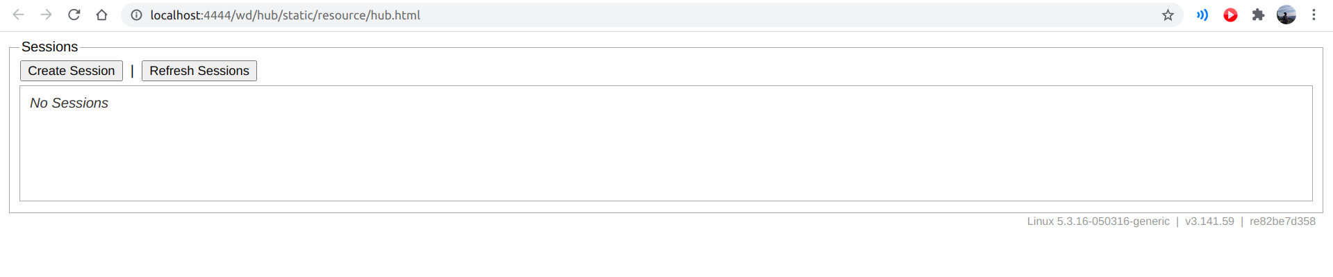
Task: Click the separator between the session buttons
Action: click(x=132, y=71)
